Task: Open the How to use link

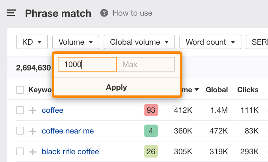Action: pyautogui.click(x=132, y=13)
